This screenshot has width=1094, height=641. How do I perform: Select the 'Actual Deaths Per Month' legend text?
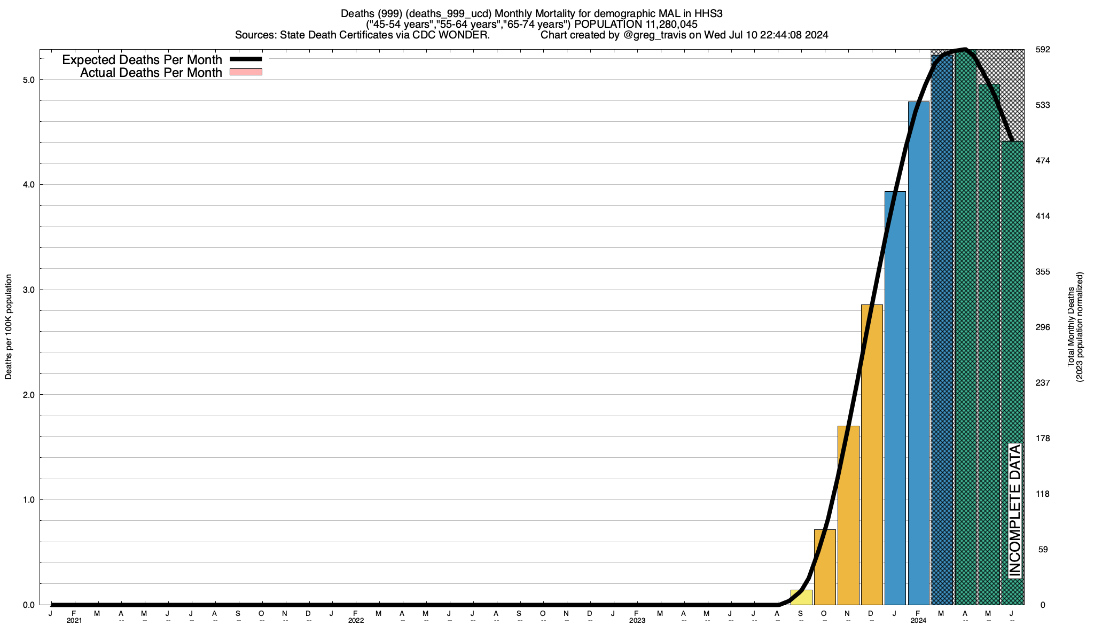[x=151, y=73]
